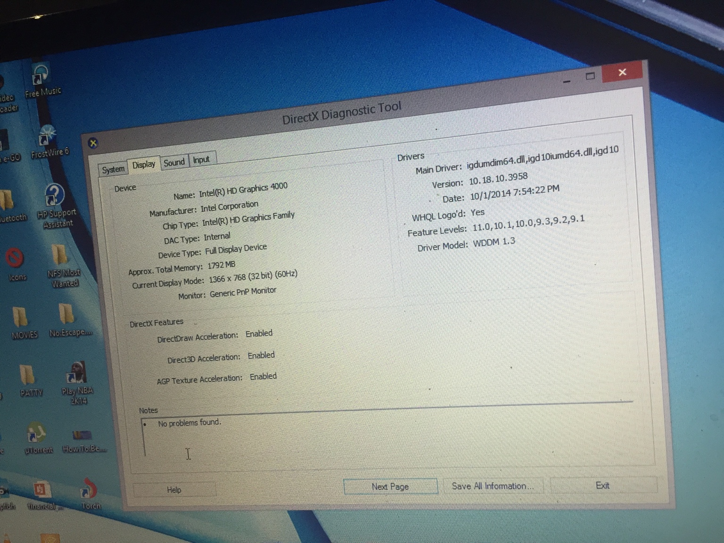This screenshot has height=543, width=724.
Task: Close the DirectX Diagnostic Tool window
Action: (623, 72)
